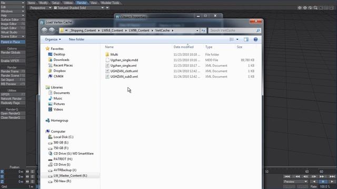Click the Surface Editor button
Viewport: 337px width, 189px height.
(13, 20)
